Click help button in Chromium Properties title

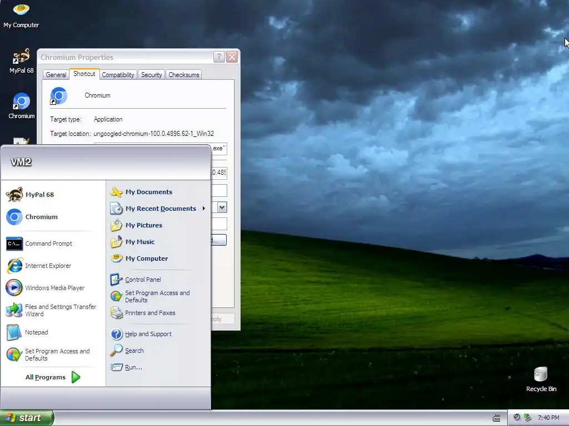click(219, 57)
